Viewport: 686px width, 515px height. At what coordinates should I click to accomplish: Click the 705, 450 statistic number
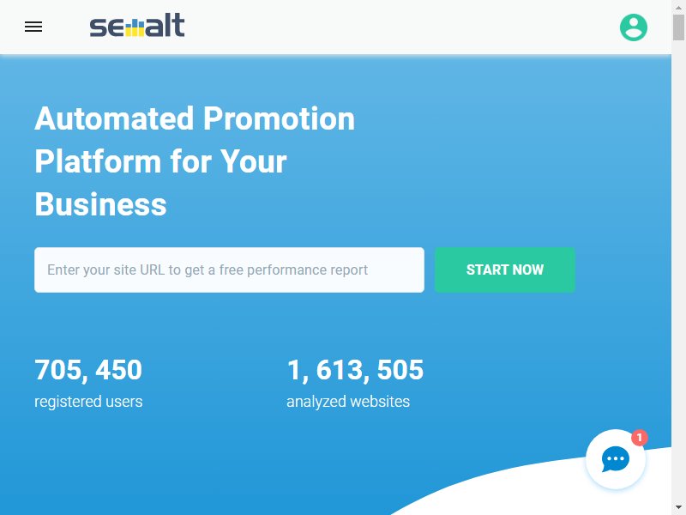pyautogui.click(x=88, y=370)
